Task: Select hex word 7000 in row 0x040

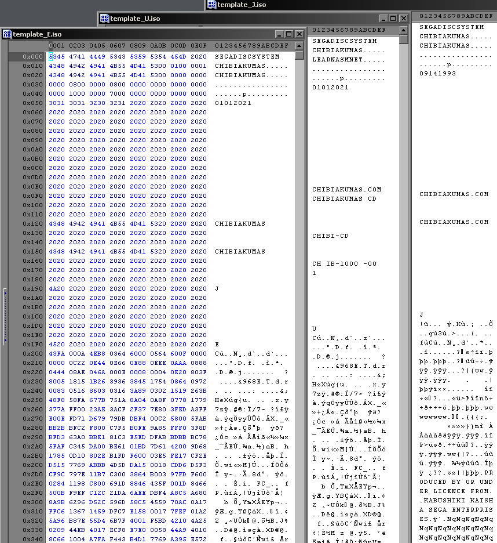Action: [118, 93]
